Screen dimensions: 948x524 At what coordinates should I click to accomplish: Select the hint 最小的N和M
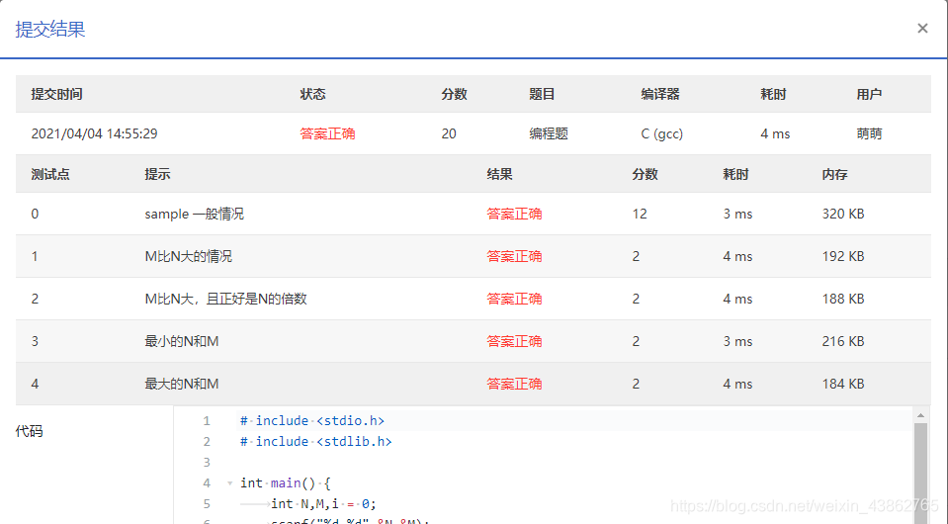tap(181, 341)
